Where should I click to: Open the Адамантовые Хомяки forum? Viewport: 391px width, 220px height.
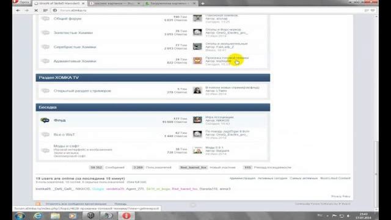[x=75, y=61]
